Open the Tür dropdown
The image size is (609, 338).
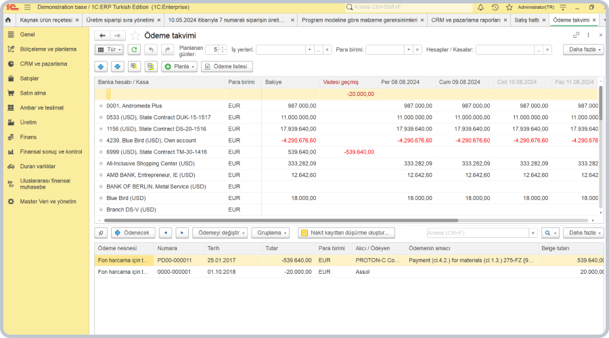point(109,49)
